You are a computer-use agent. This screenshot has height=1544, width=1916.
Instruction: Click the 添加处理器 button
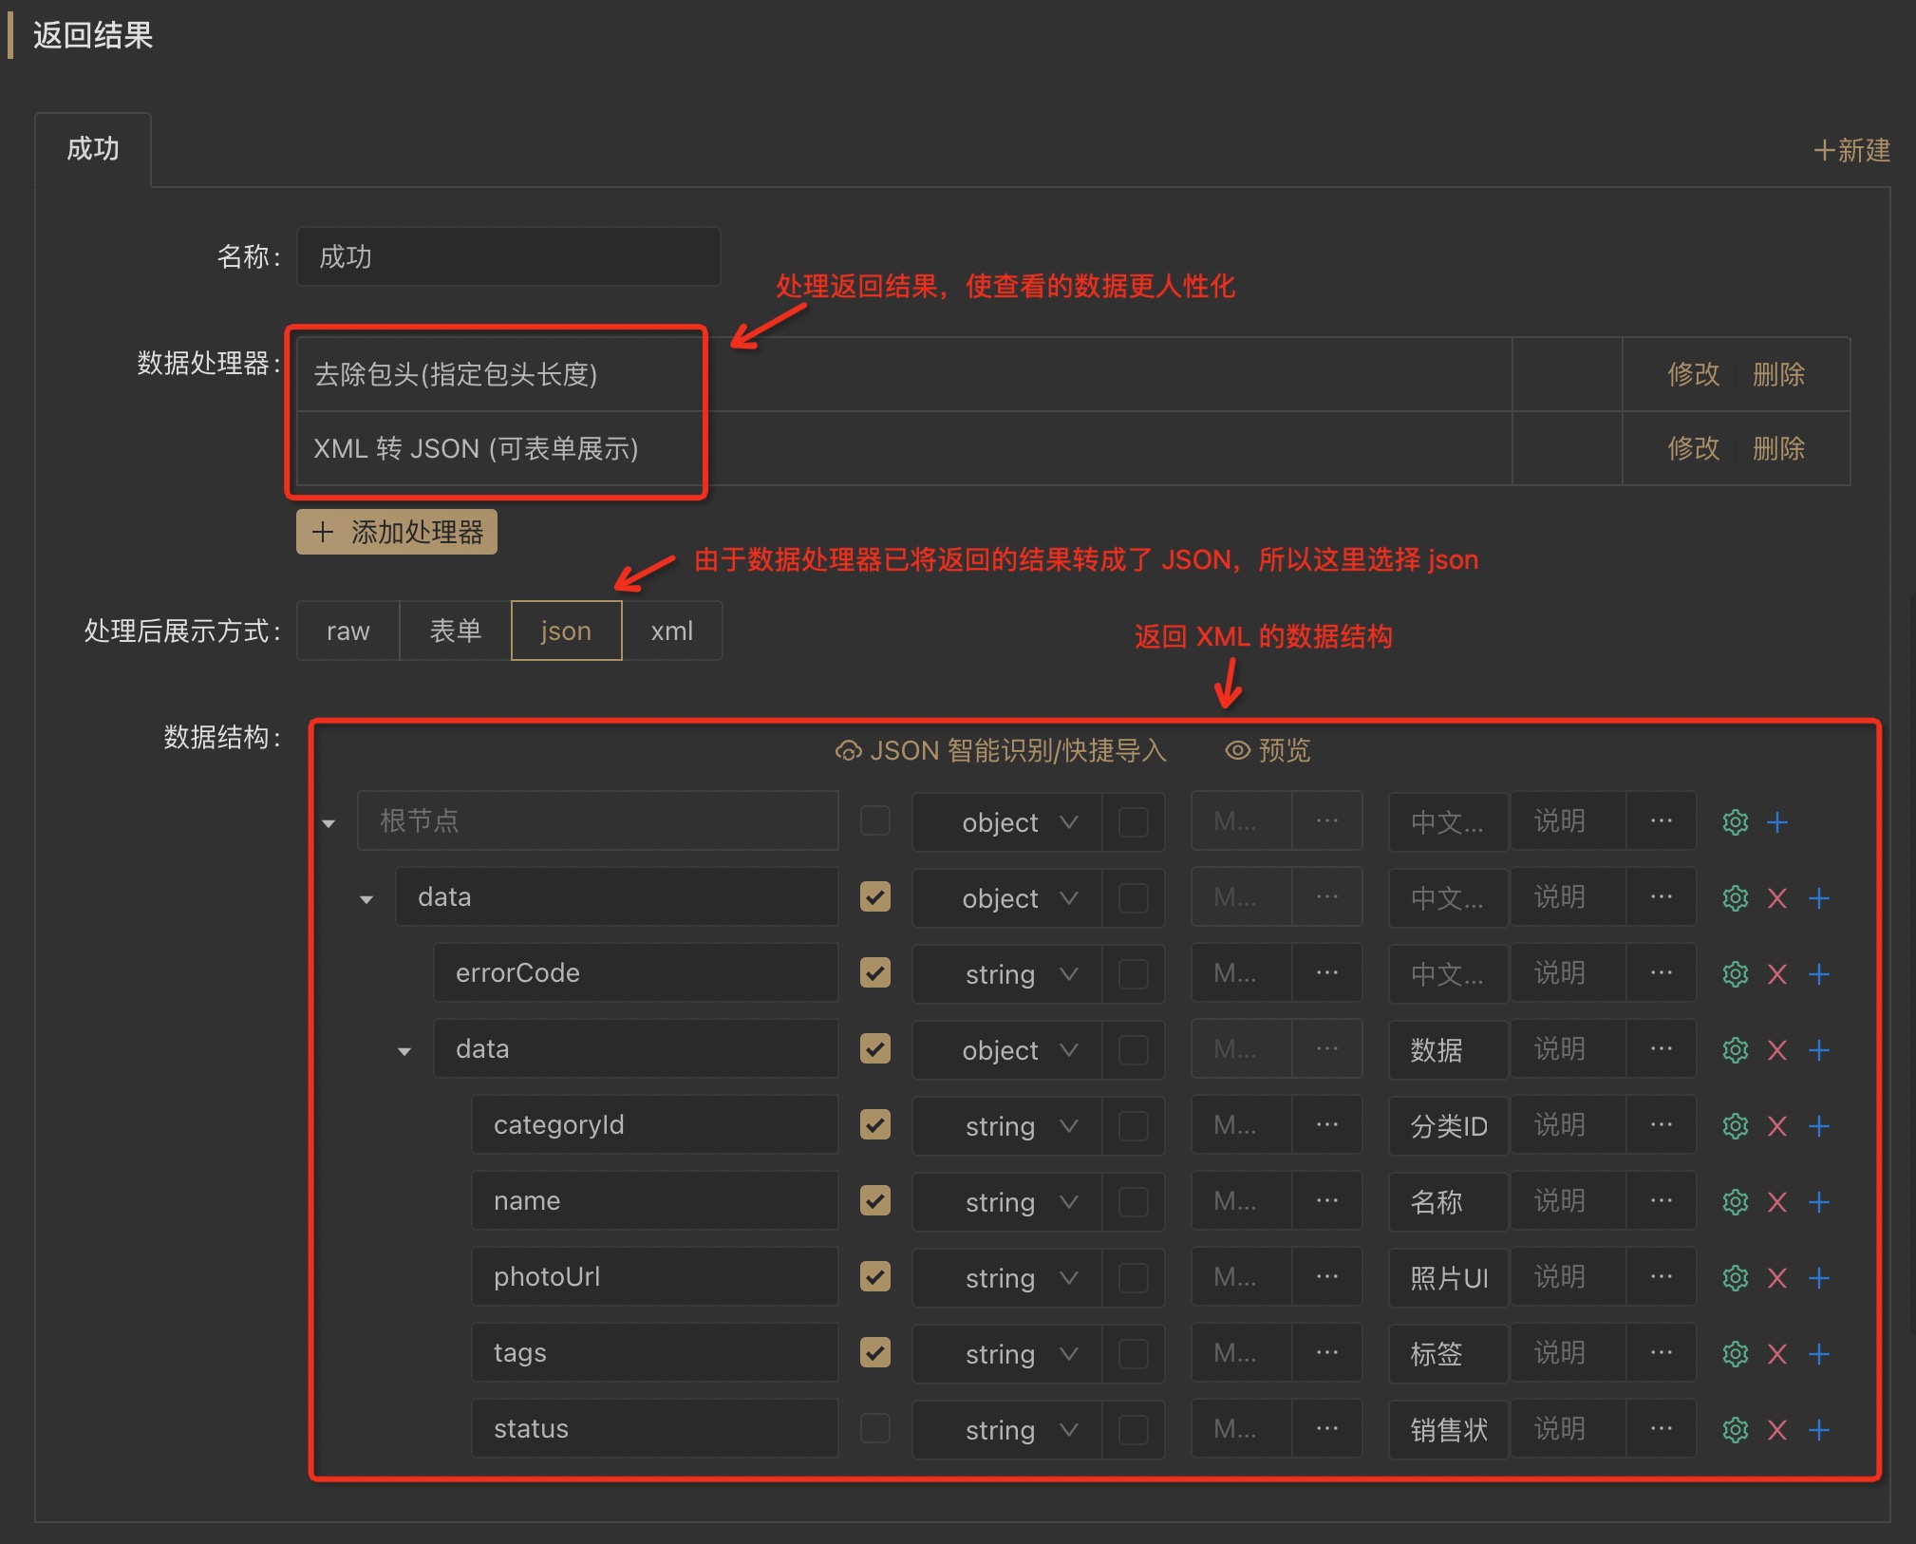click(x=397, y=532)
